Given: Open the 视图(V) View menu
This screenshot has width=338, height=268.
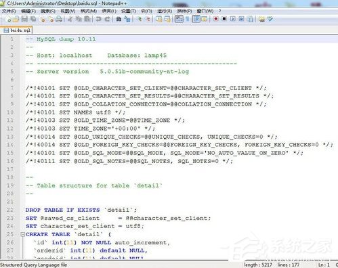Looking at the screenshot, I should tap(68, 11).
